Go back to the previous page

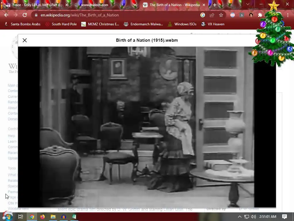pyautogui.click(x=6, y=15)
